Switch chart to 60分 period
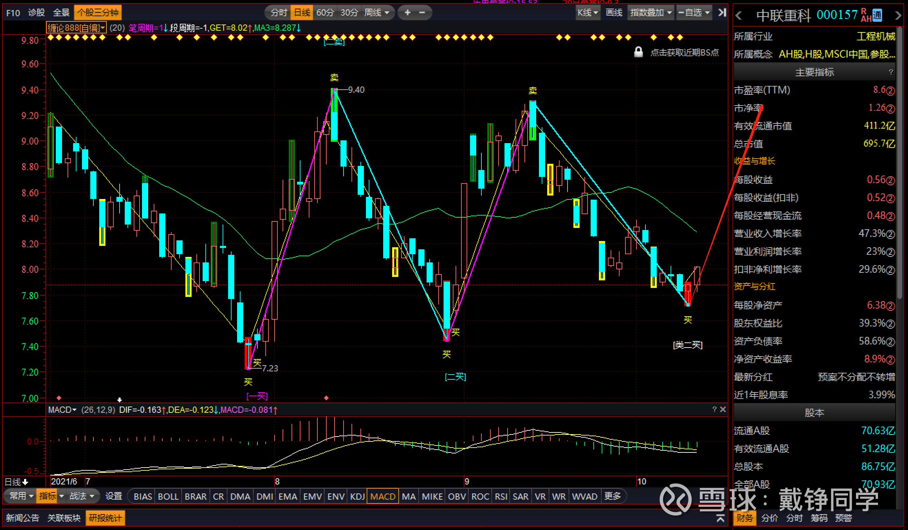The height and width of the screenshot is (530, 908). (325, 13)
